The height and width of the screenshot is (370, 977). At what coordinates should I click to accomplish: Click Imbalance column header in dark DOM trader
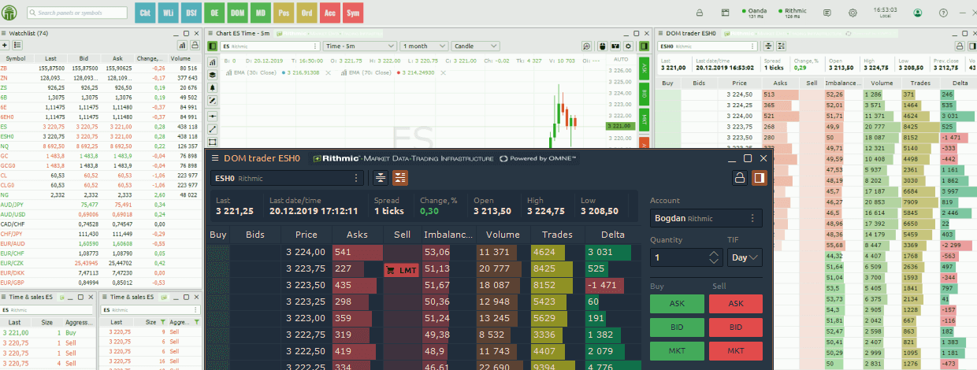click(x=448, y=235)
